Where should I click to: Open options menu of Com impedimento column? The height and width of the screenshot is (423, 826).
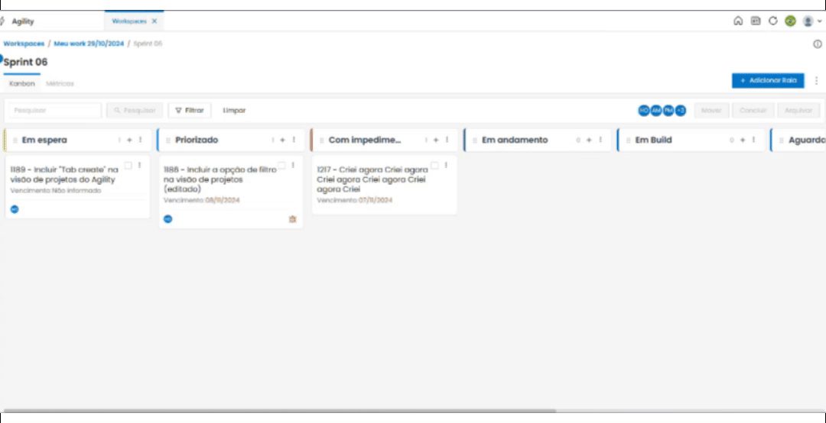447,140
